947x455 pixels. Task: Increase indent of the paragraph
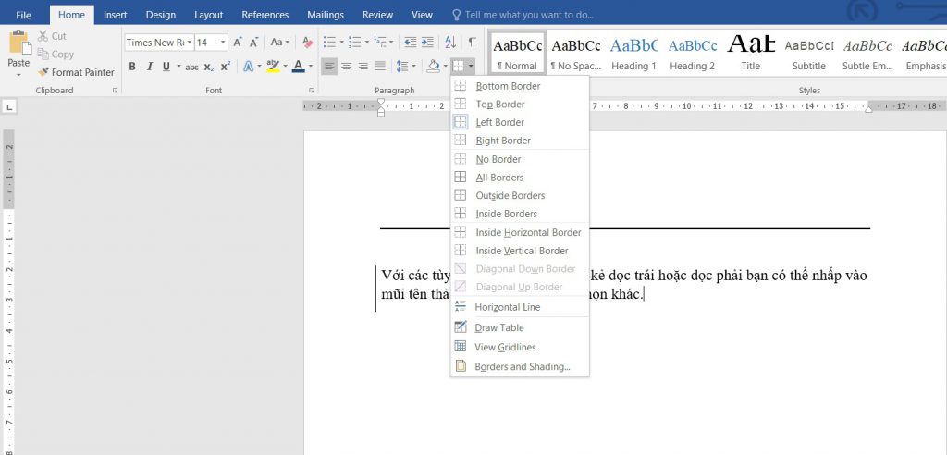(x=426, y=43)
